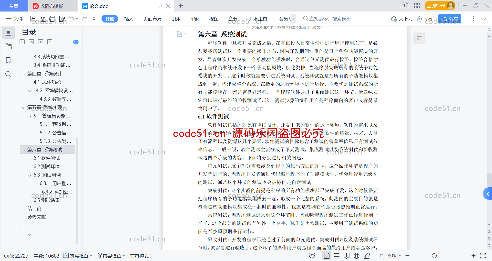Toggle 拼写检查 spell check

click(x=76, y=256)
